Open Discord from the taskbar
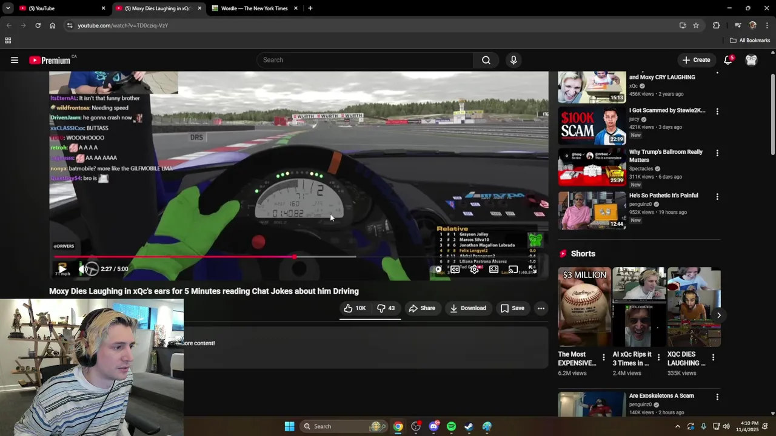The height and width of the screenshot is (436, 776). pyautogui.click(x=433, y=426)
